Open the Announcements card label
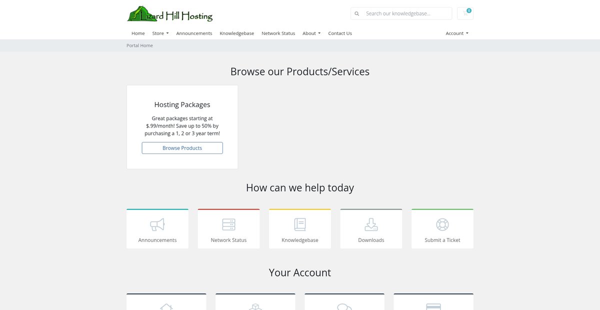The height and width of the screenshot is (310, 600). [157, 240]
